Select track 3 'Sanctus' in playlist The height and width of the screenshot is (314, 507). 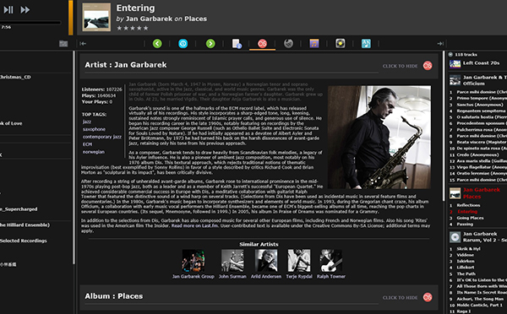click(477, 105)
